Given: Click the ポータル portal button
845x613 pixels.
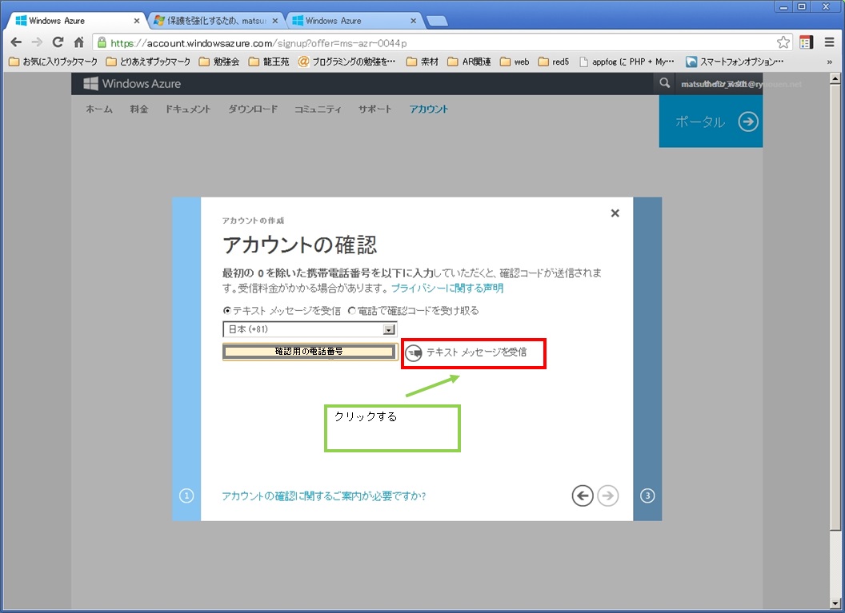Looking at the screenshot, I should tap(711, 121).
